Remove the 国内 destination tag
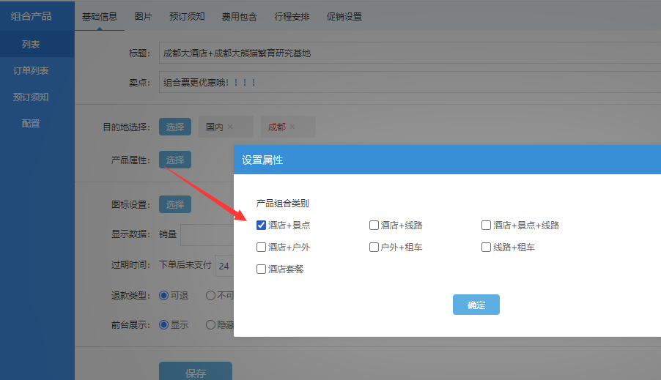661x380 pixels. pyautogui.click(x=230, y=127)
